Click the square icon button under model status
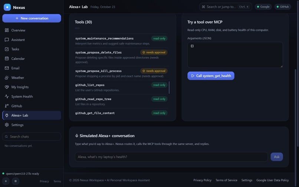 click(16, 181)
